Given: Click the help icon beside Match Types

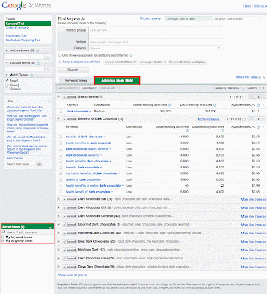Looking at the screenshot, I should click(x=32, y=75).
